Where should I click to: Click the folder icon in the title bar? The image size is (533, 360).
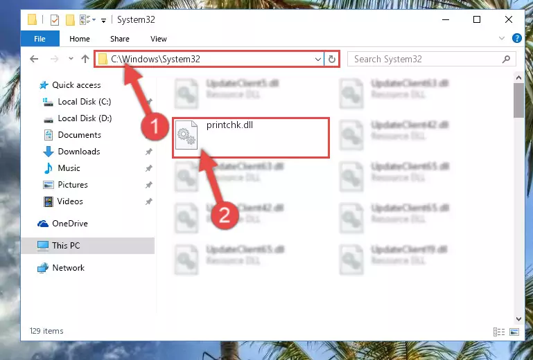coord(32,19)
